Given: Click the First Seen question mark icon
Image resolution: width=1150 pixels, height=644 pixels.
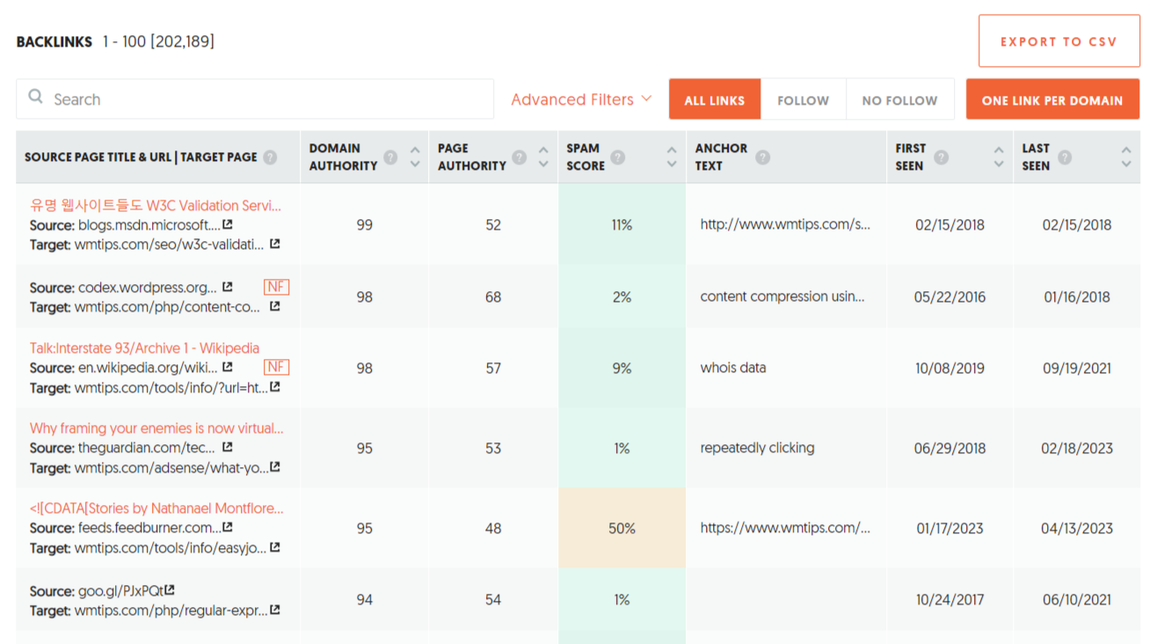Looking at the screenshot, I should click(942, 157).
